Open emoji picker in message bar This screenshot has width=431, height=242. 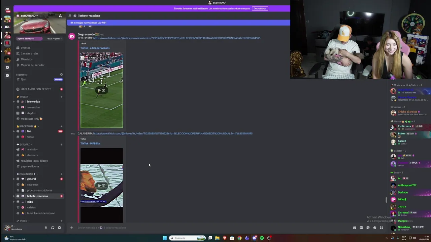374,228
